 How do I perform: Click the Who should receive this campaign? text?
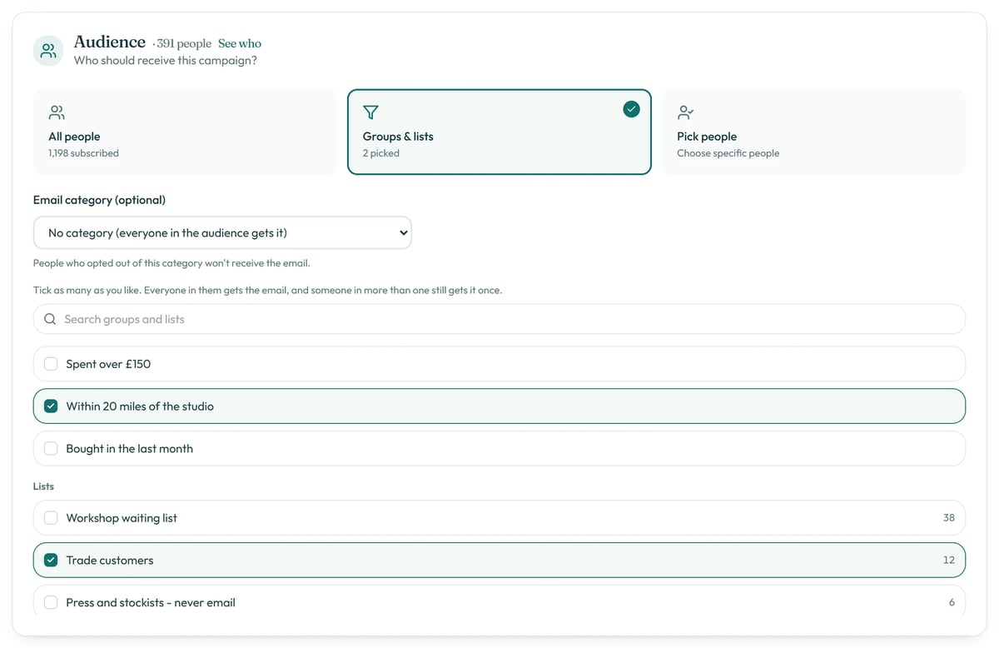coord(166,61)
